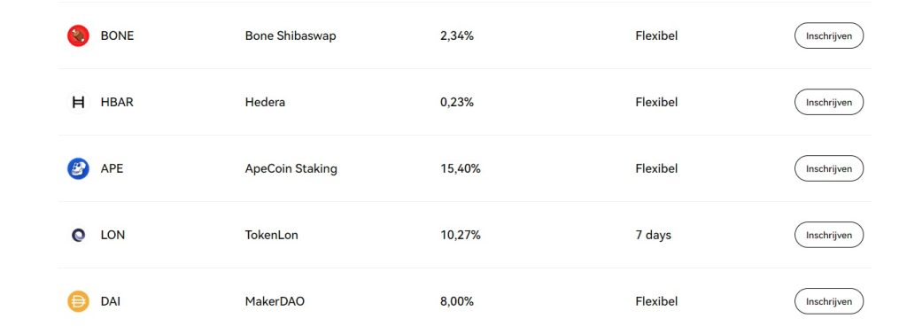The height and width of the screenshot is (334, 907).
Task: Click the TokenLon project name
Action: click(272, 235)
